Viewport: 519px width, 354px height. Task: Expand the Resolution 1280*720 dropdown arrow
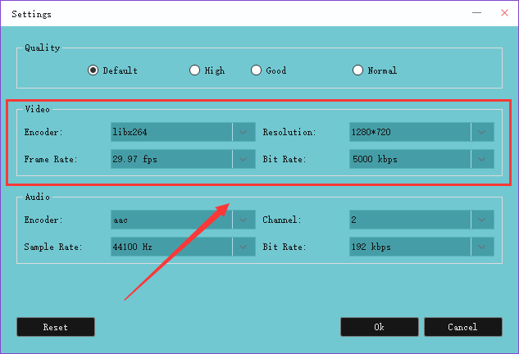(482, 132)
